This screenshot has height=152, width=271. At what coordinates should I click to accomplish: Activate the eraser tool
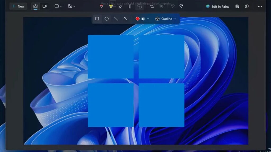pyautogui.click(x=120, y=6)
